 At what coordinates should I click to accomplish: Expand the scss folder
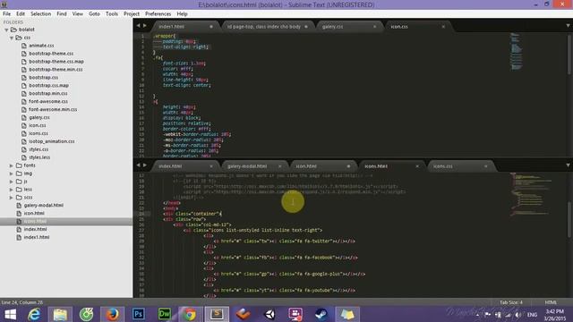point(12,198)
